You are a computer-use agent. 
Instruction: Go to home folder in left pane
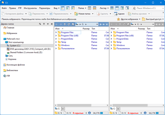(x=73, y=24)
